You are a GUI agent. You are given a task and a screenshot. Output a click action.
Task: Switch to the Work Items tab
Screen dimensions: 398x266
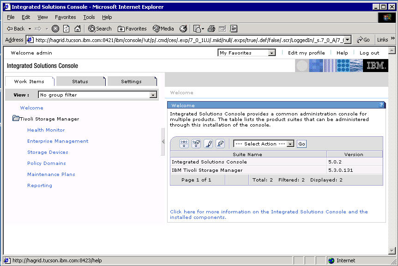(29, 81)
